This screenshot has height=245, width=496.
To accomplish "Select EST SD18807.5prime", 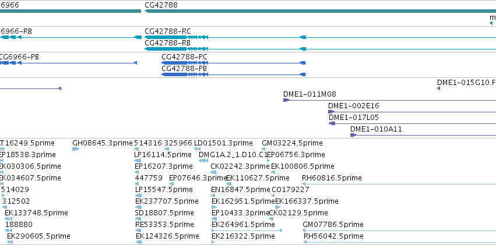I will click(164, 213).
